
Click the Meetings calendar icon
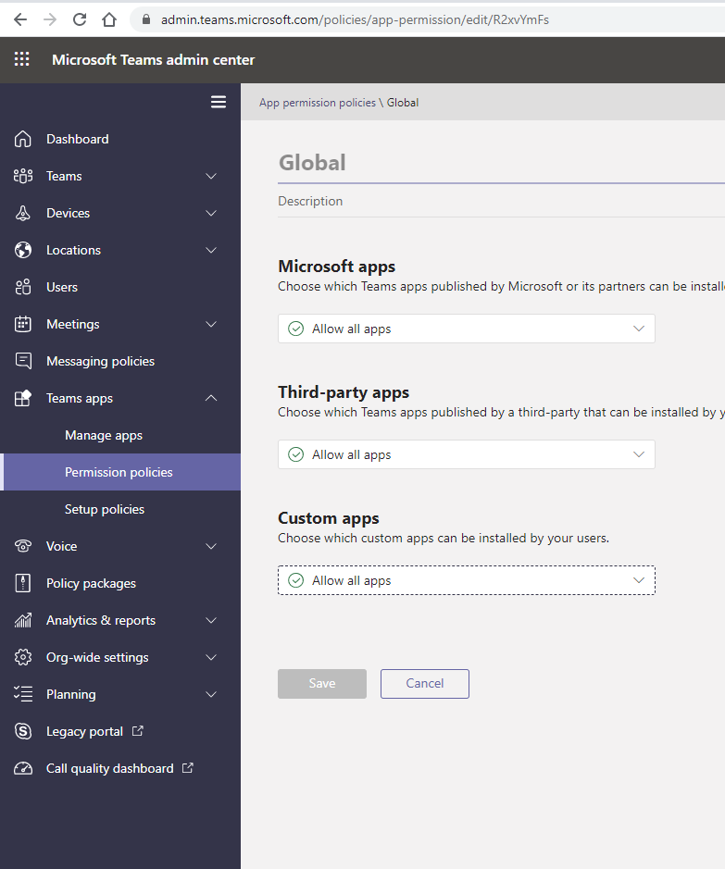(x=23, y=324)
